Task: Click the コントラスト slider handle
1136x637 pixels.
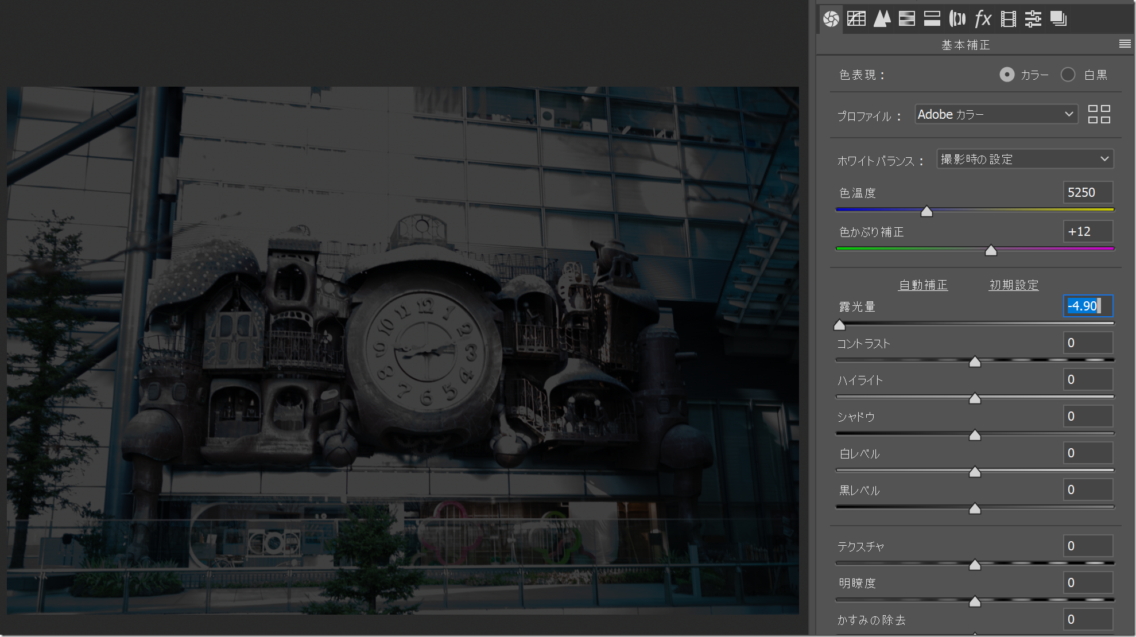Action: (x=975, y=362)
